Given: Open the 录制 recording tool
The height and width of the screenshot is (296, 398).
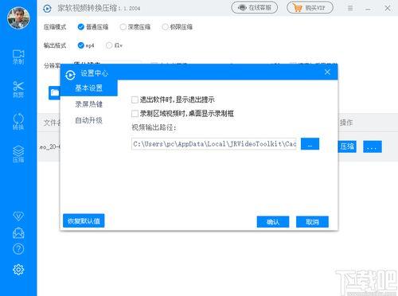Looking at the screenshot, I should 18,57.
